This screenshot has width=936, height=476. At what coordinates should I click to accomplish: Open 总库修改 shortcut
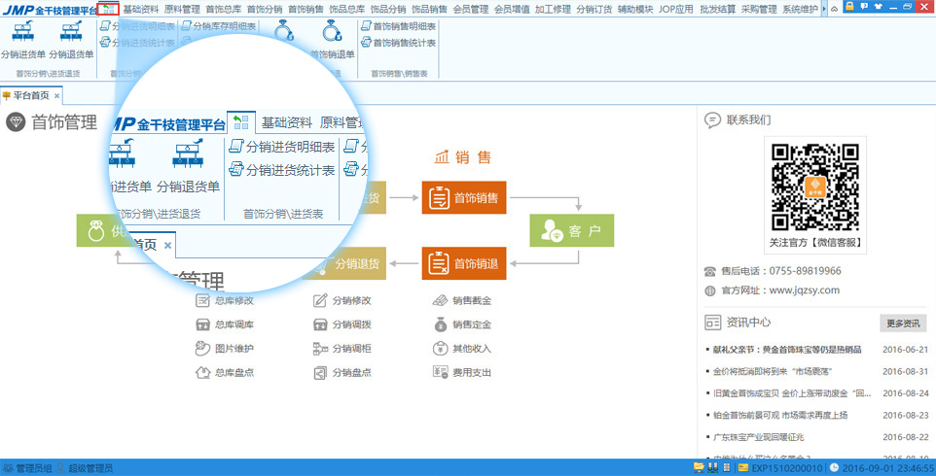tap(225, 301)
